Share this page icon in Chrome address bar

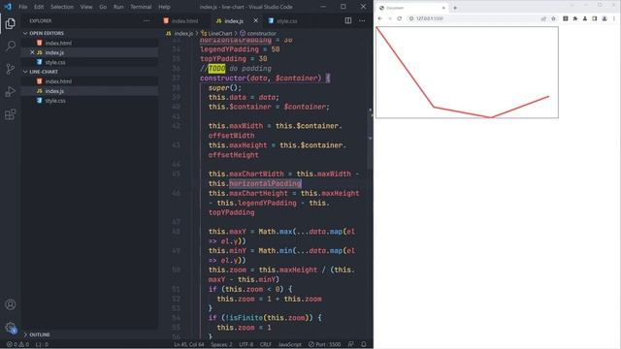pyautogui.click(x=543, y=18)
